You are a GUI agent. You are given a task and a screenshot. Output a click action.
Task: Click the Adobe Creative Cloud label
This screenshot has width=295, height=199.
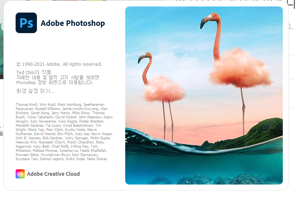point(53,174)
